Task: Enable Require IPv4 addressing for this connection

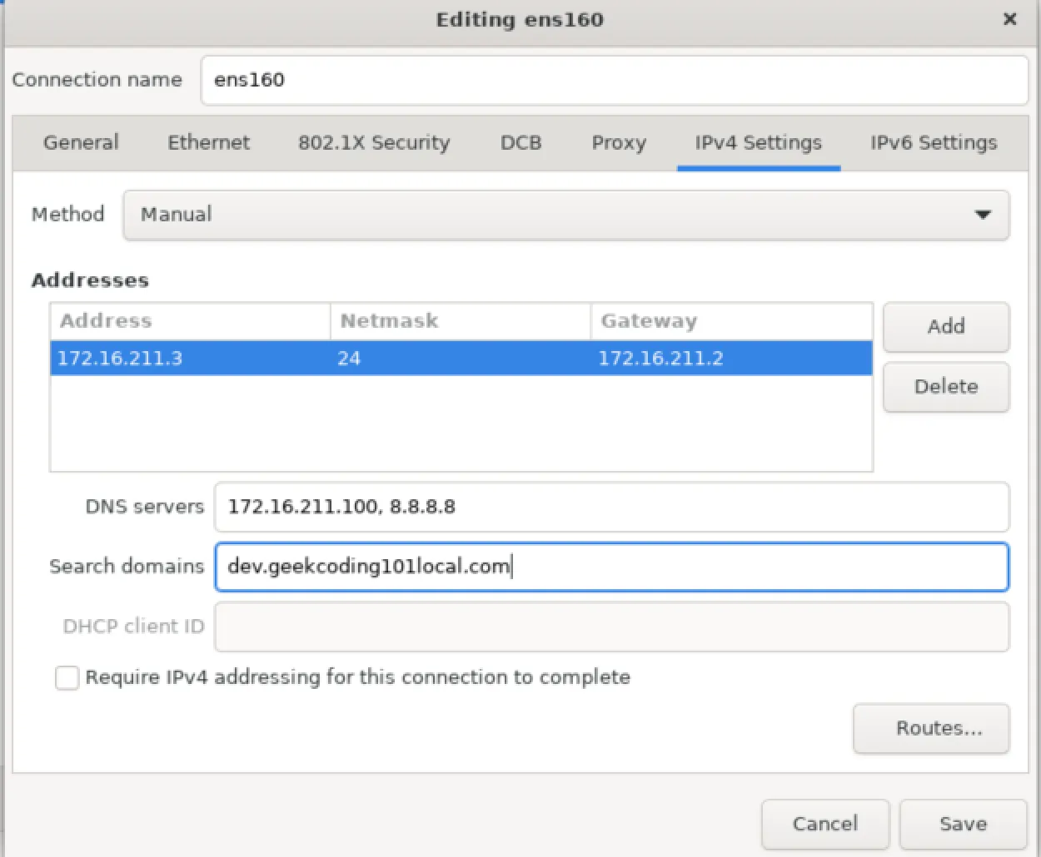Action: point(67,678)
